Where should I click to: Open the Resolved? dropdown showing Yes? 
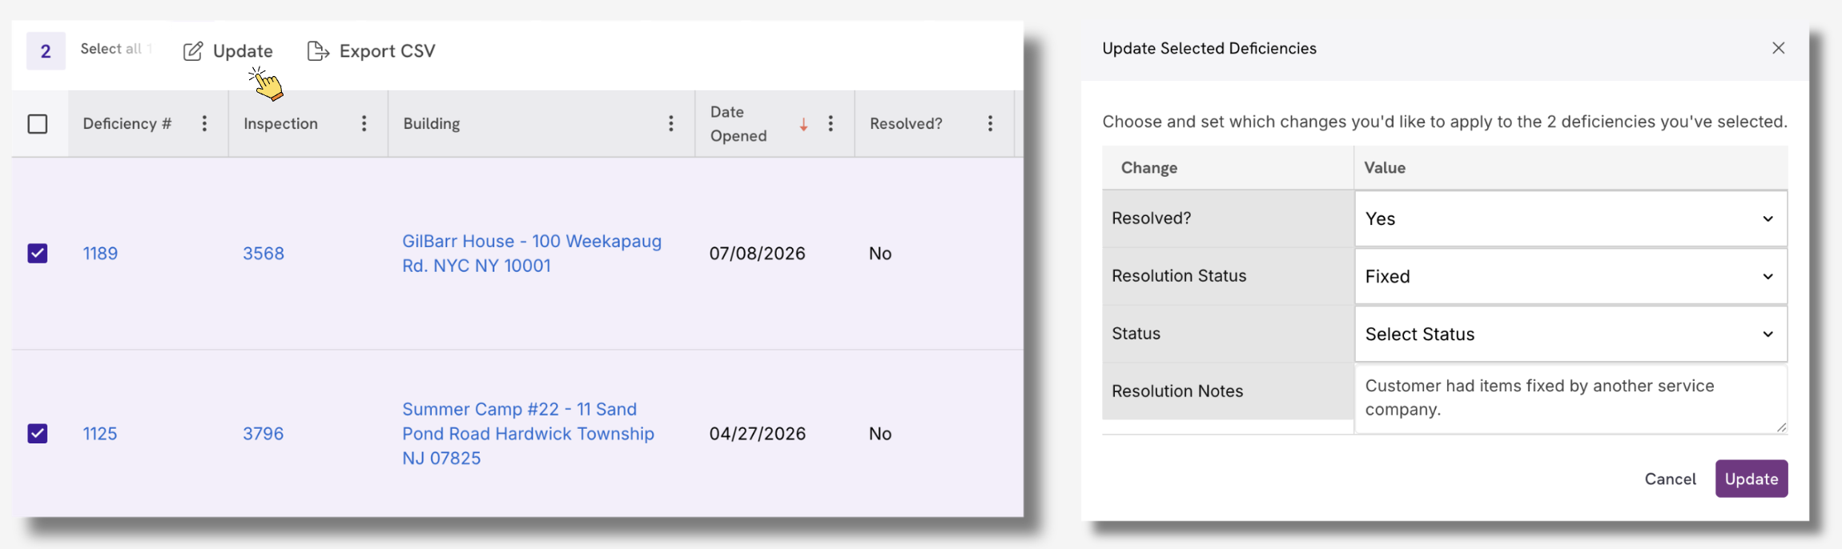(1570, 218)
